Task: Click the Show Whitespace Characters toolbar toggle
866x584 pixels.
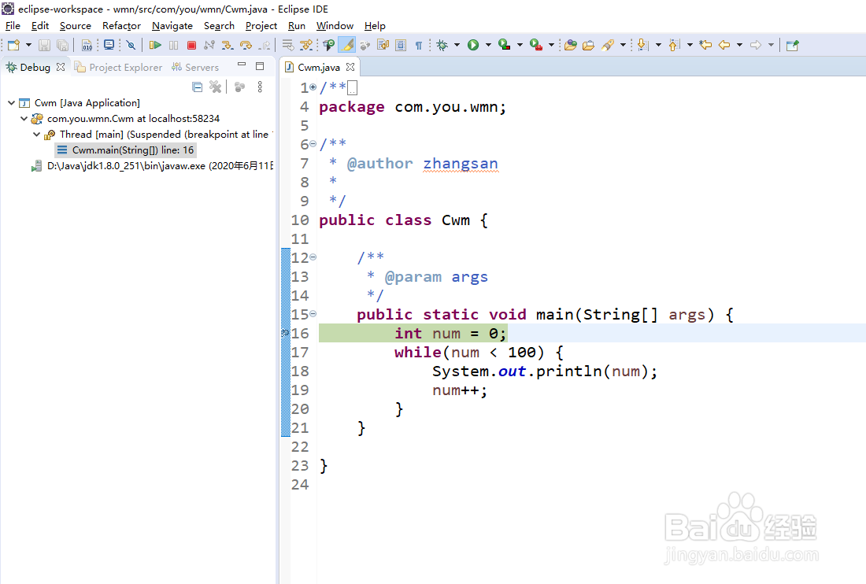Action: tap(419, 45)
